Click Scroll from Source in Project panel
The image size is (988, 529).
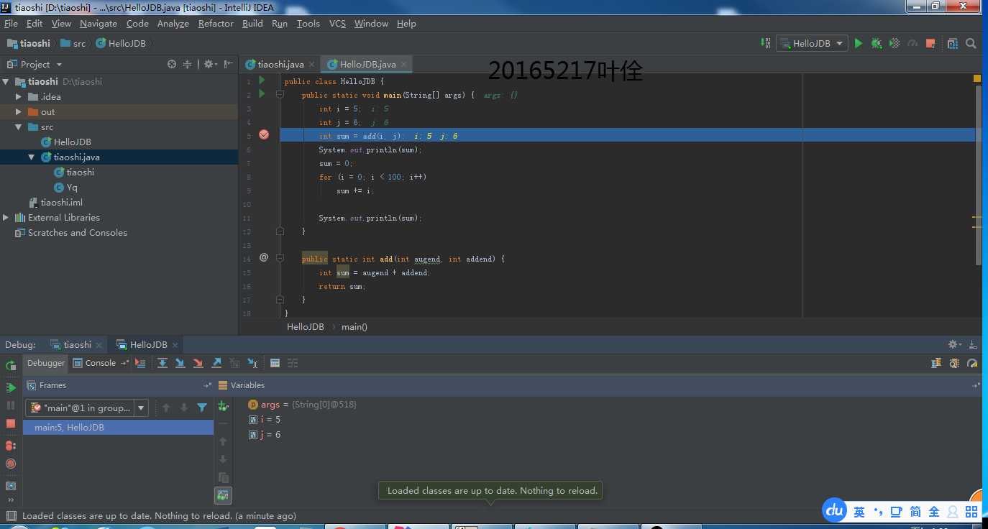click(x=172, y=64)
